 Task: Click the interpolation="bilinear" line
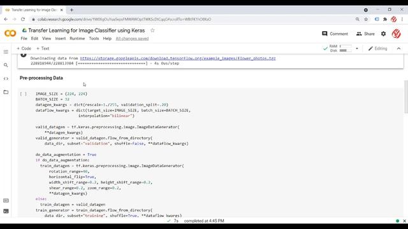[106, 116]
